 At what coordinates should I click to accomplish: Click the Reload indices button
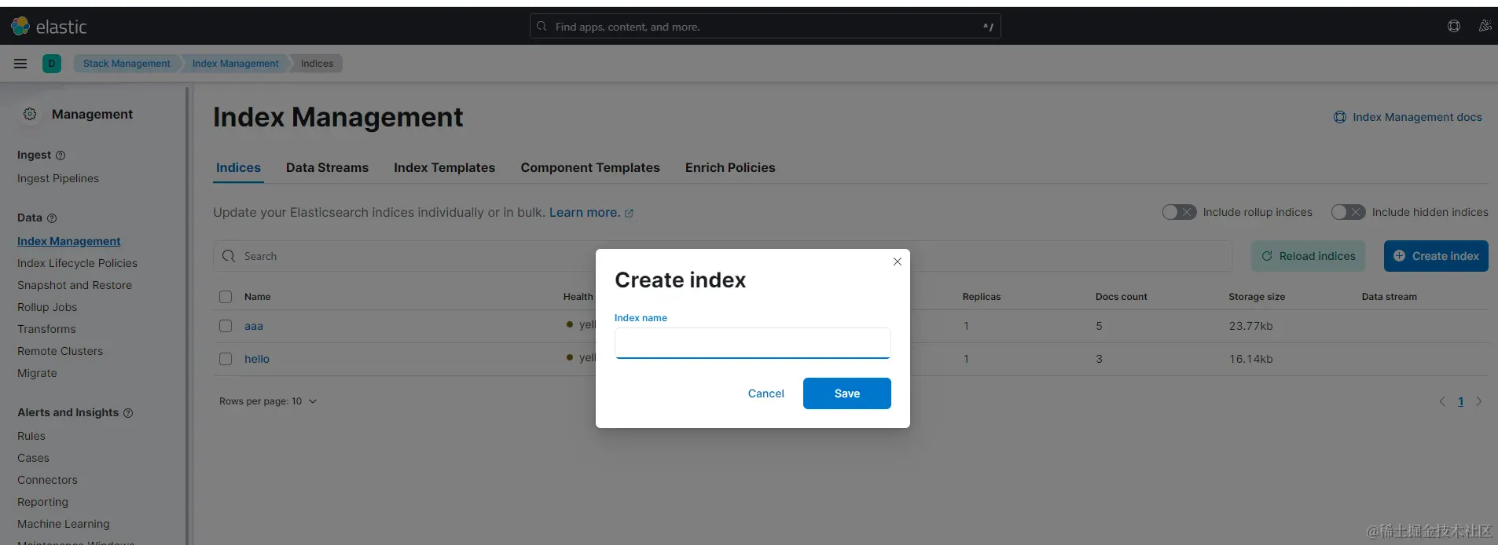pos(1308,256)
